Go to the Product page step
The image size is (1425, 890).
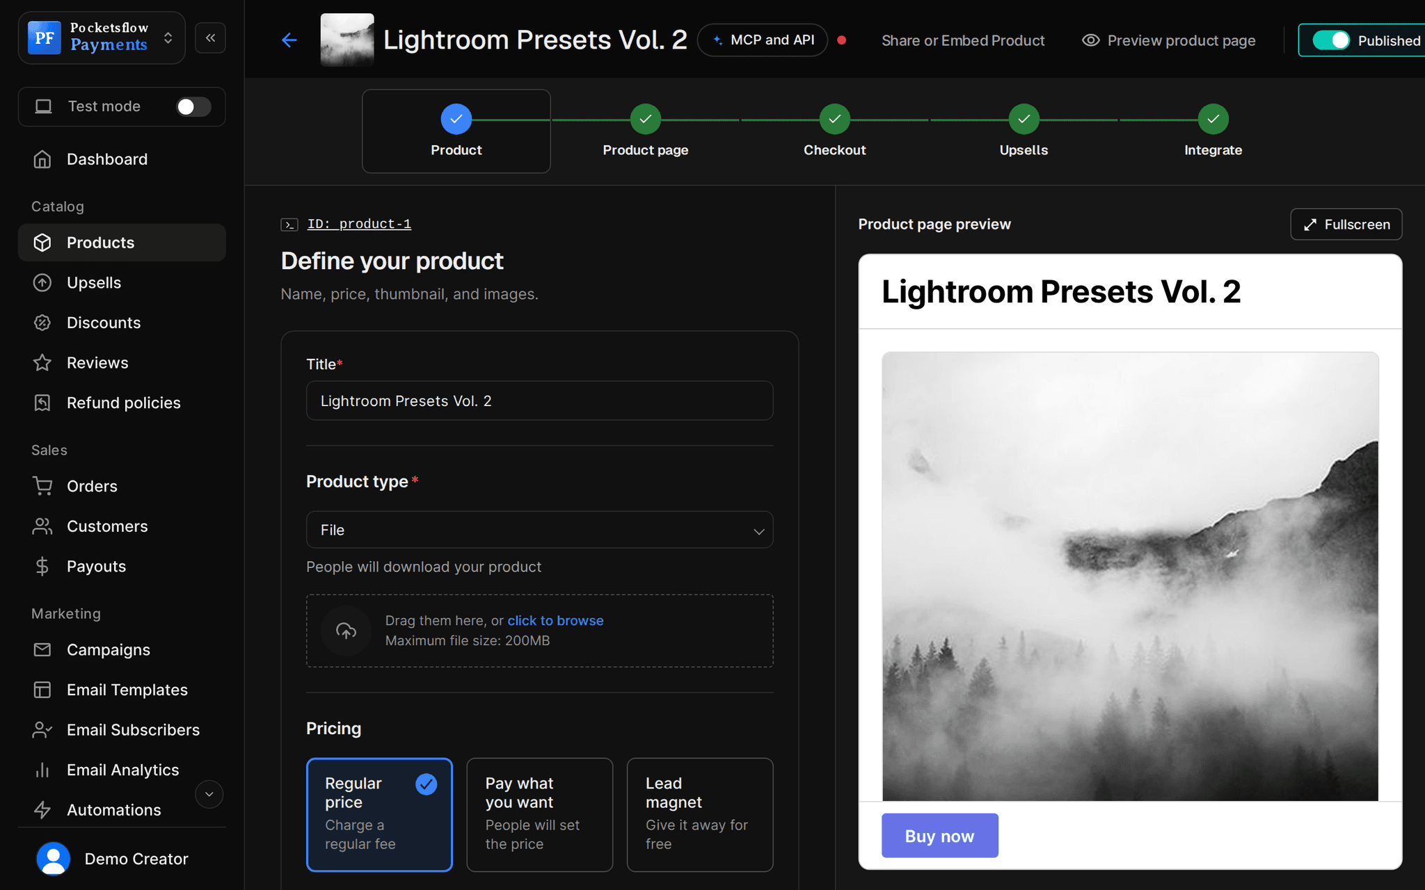pyautogui.click(x=645, y=131)
